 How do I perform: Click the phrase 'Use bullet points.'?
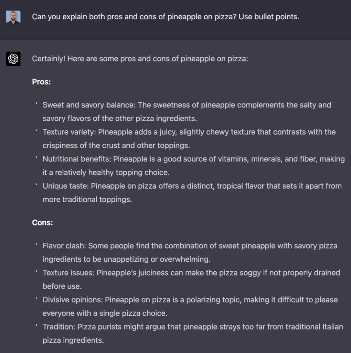tap(269, 17)
